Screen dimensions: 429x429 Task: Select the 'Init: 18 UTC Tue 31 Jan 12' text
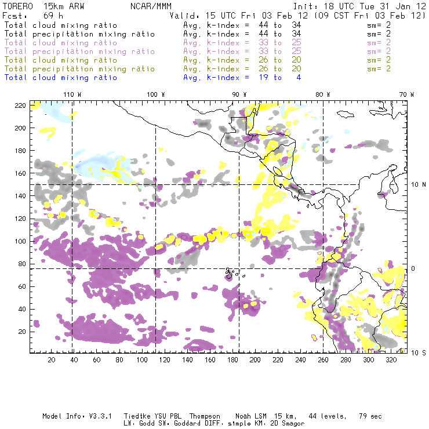point(359,6)
